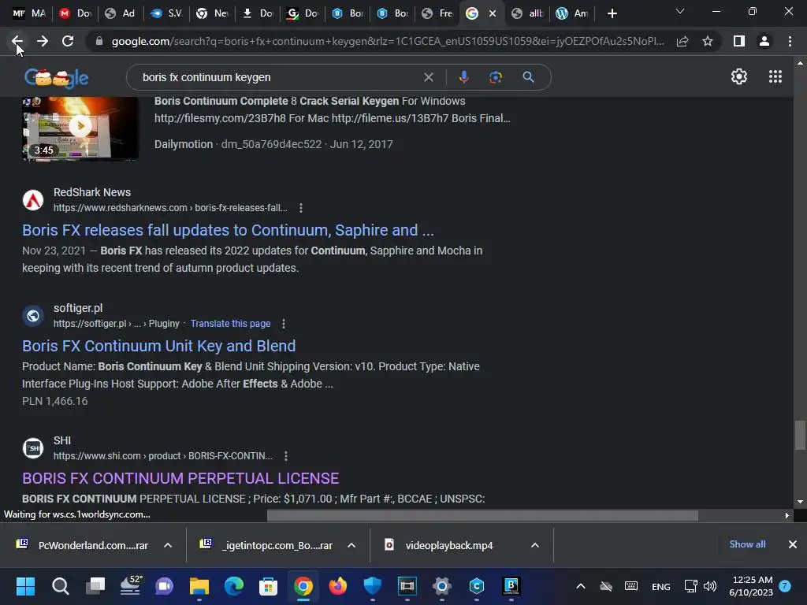Open more options for softiger.pl result
The image size is (807, 605).
pyautogui.click(x=284, y=324)
